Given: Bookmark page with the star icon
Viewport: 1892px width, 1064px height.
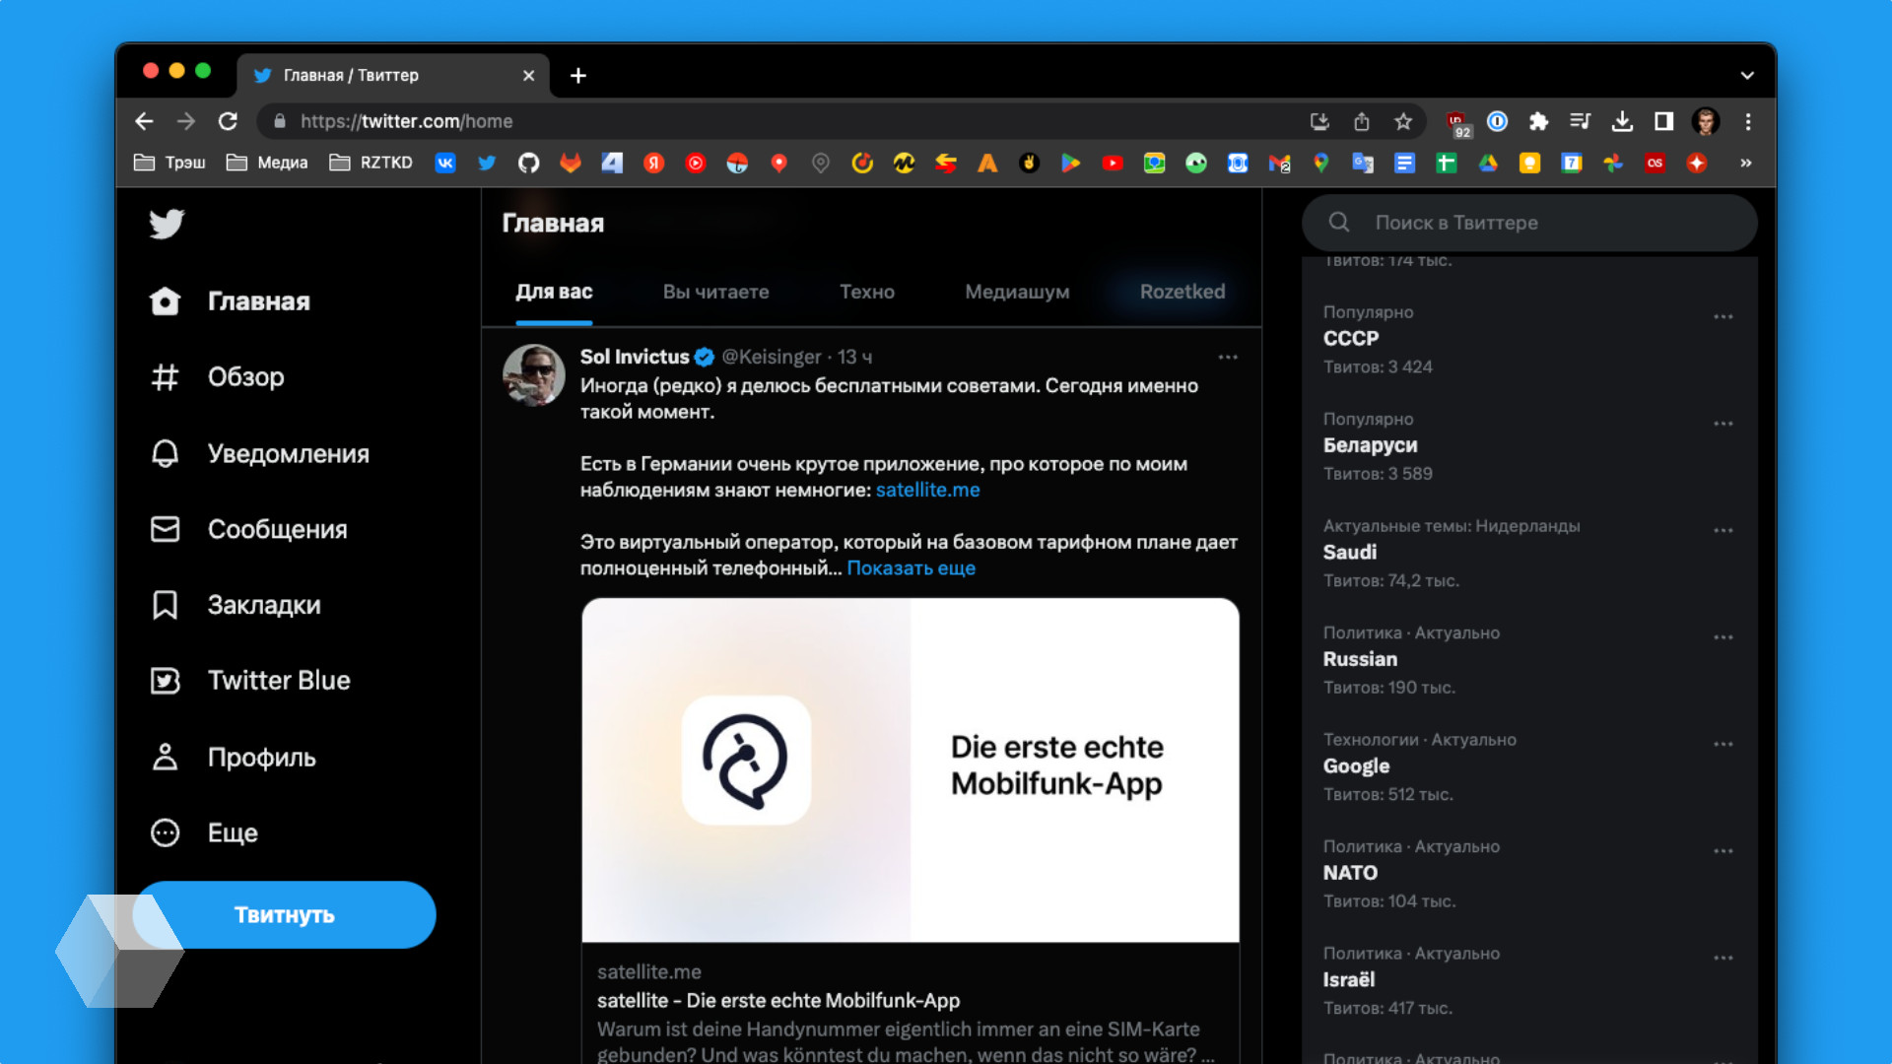Looking at the screenshot, I should click(1403, 121).
